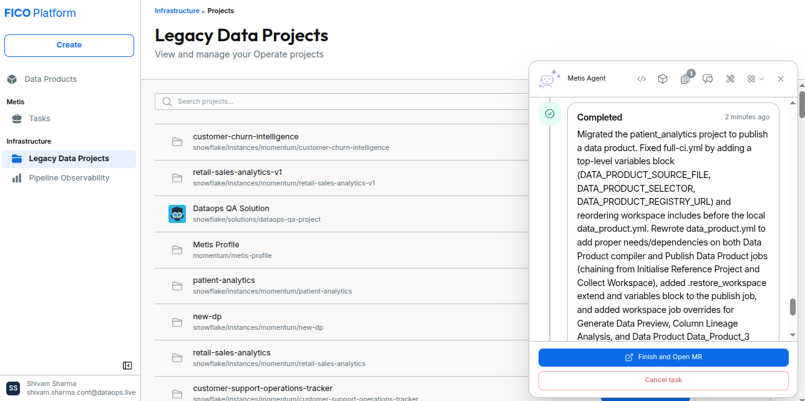The height and width of the screenshot is (401, 805).
Task: Open the new-dp project
Action: pos(207,317)
